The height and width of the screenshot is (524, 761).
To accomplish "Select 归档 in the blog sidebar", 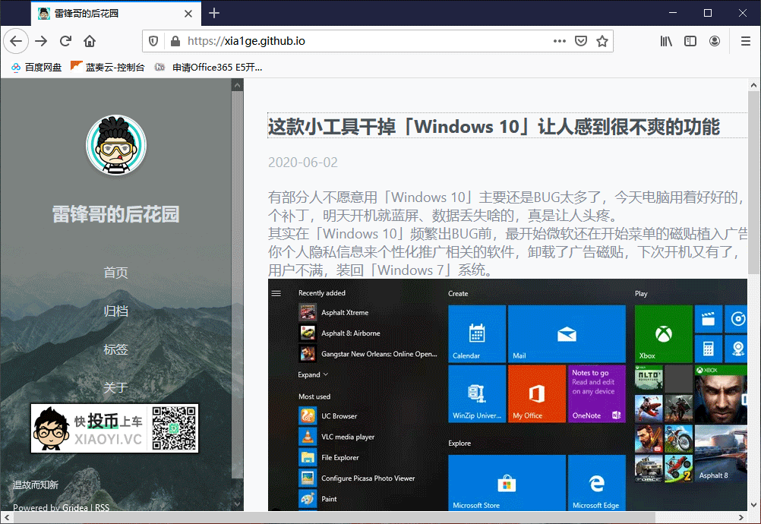I will 115,311.
